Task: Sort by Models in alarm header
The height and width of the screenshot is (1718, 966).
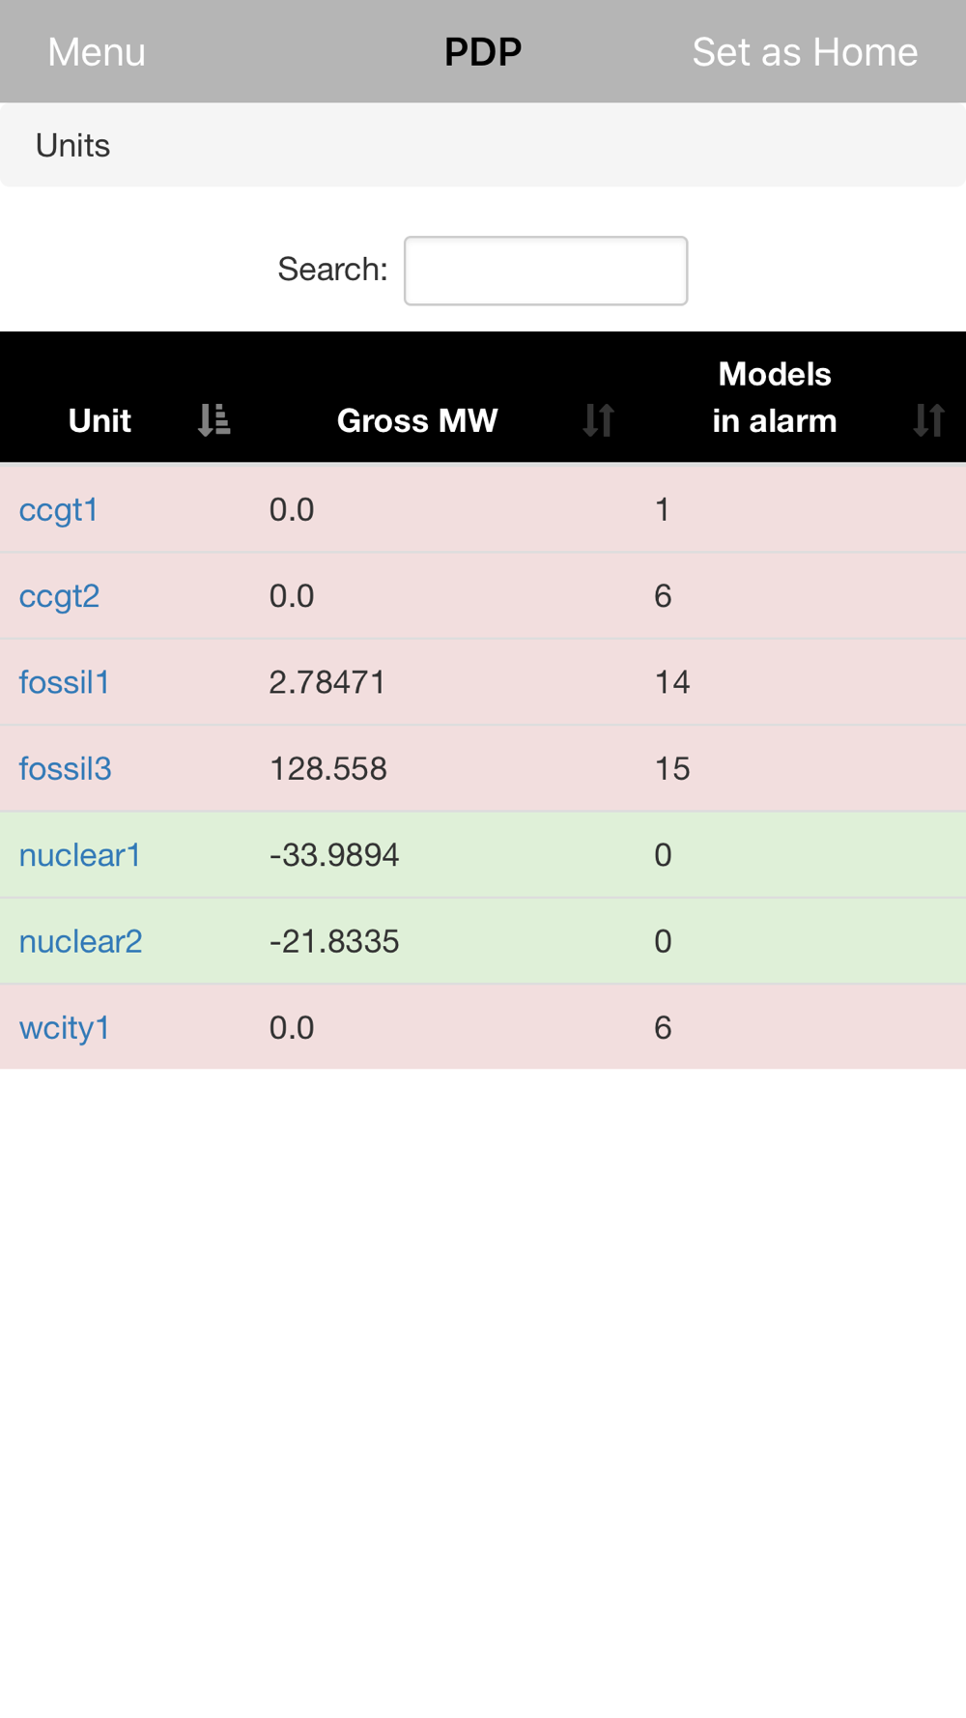Action: tap(775, 397)
